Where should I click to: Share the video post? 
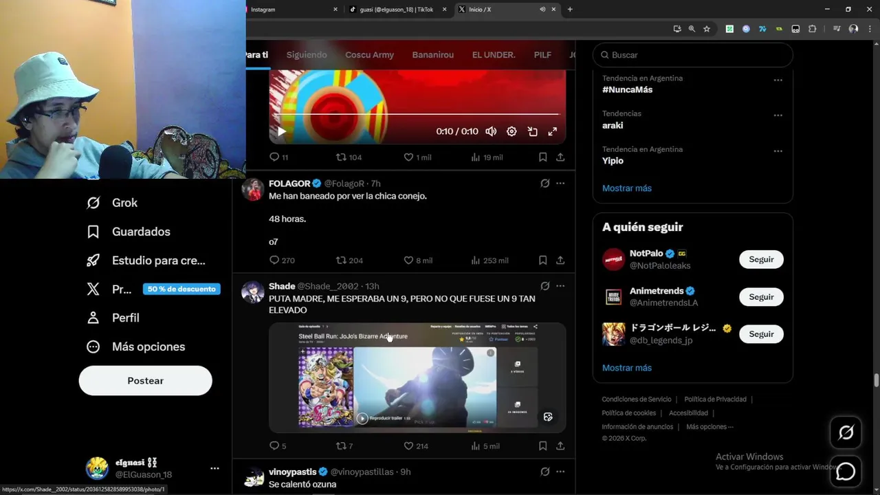[x=560, y=157]
